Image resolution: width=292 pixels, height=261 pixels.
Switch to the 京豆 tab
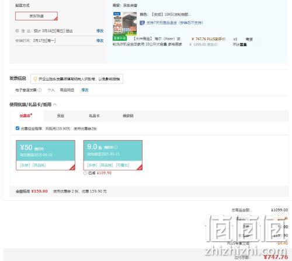pyautogui.click(x=61, y=116)
